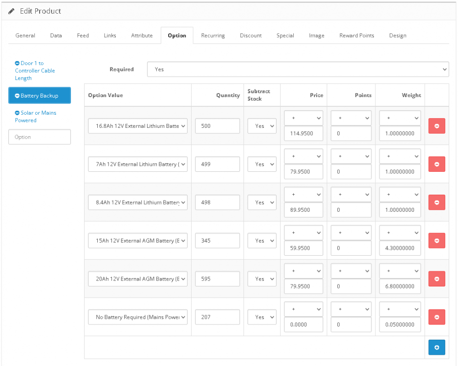Click the weight field showing 0.05000000
Image resolution: width=458 pixels, height=366 pixels.
(x=400, y=325)
